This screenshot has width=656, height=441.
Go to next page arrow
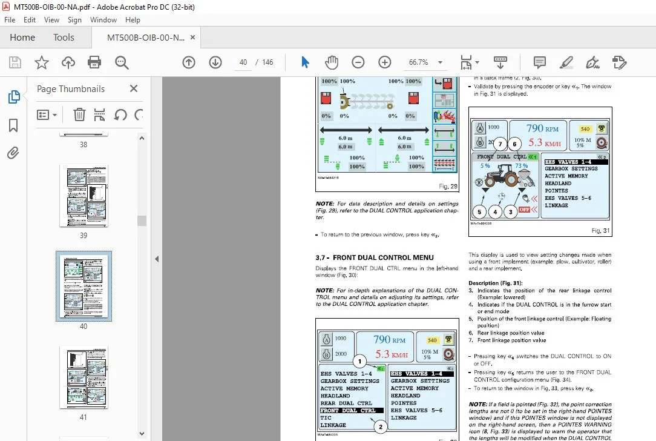pos(215,62)
